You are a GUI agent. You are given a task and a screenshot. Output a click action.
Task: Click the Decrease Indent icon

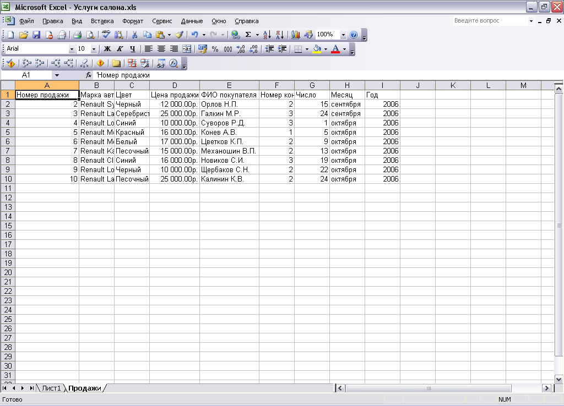269,49
